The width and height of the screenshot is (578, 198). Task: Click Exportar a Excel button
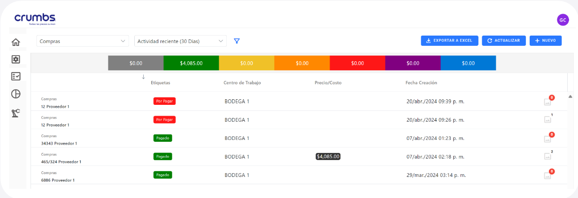tap(449, 41)
